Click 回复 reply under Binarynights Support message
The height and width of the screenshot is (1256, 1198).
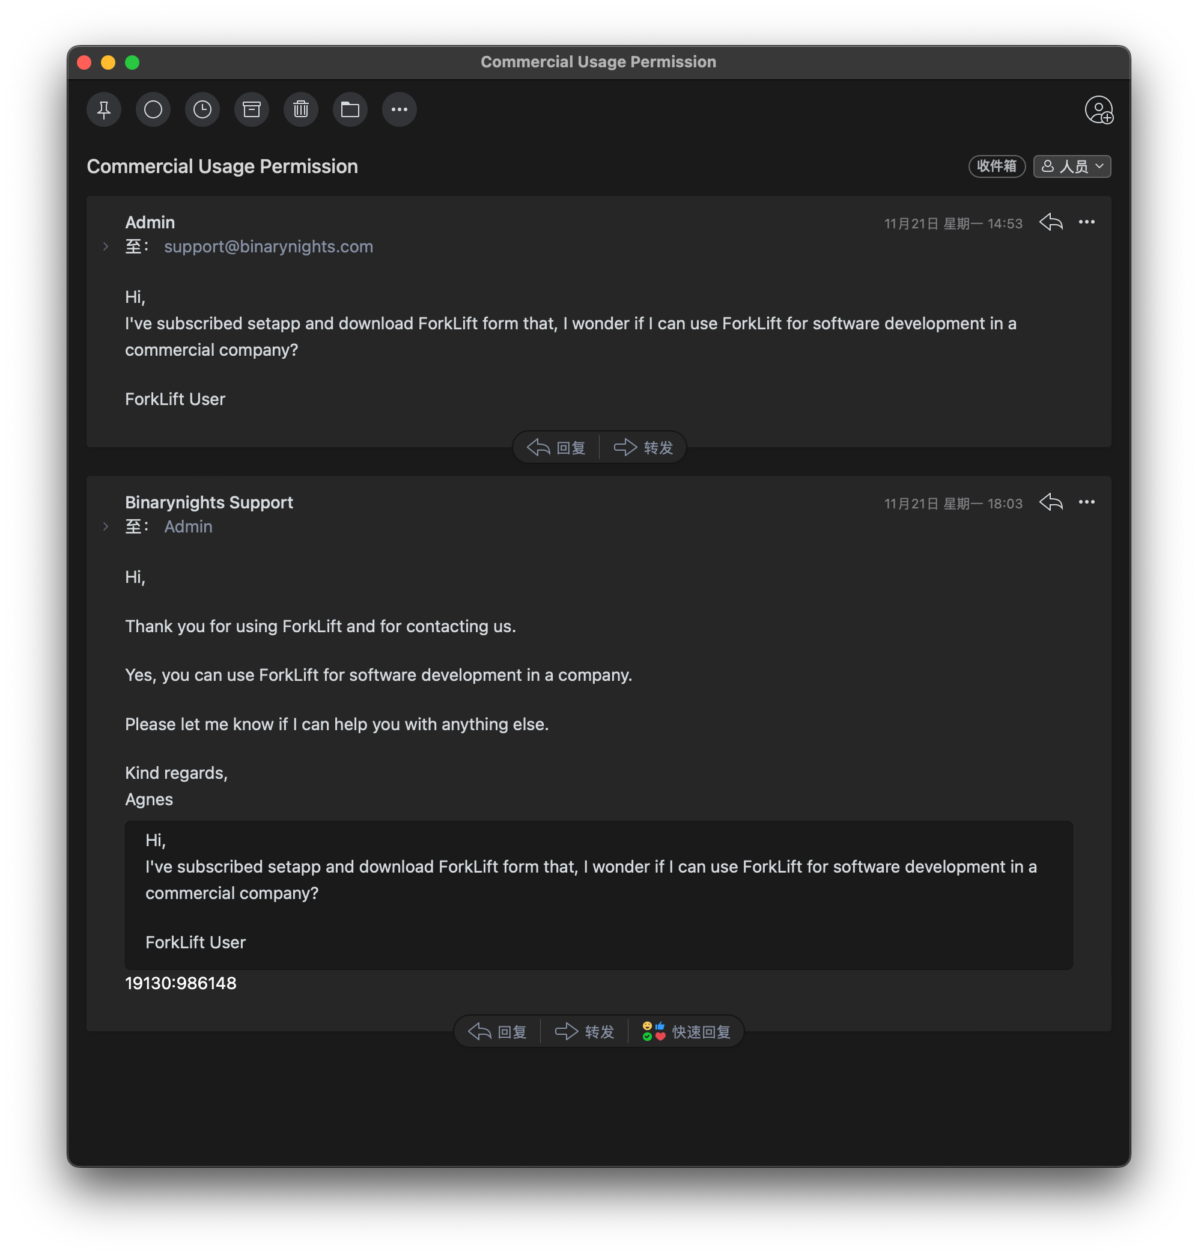pos(497,1031)
